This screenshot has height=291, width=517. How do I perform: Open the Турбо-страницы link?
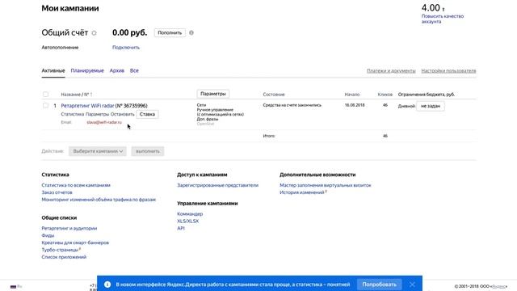pyautogui.click(x=60, y=250)
